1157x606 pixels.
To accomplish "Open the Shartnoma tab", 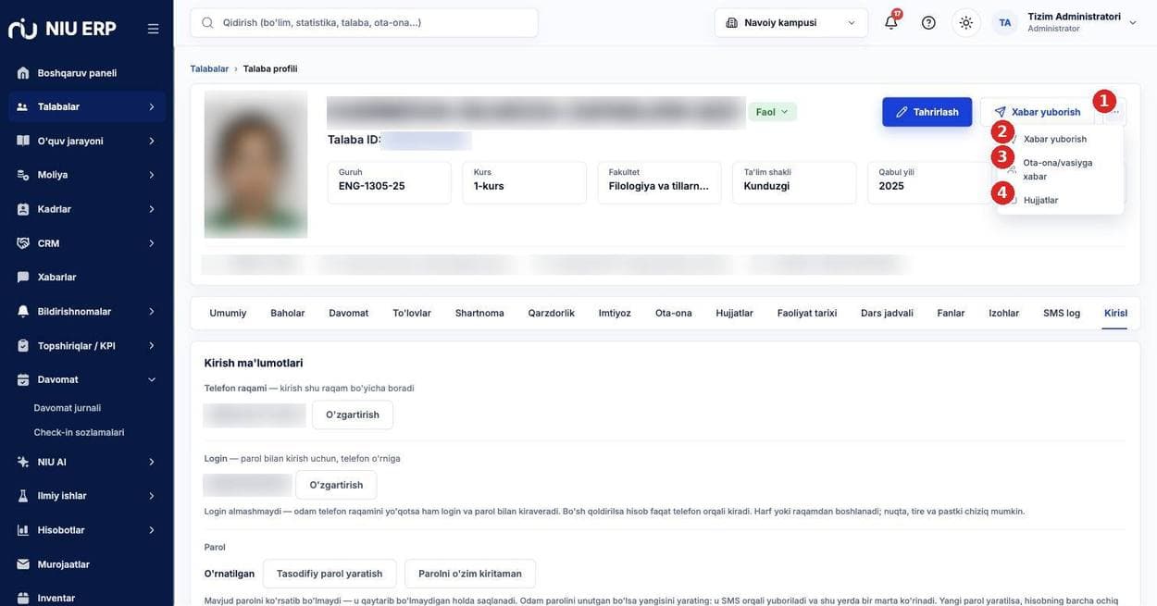I will pyautogui.click(x=479, y=313).
